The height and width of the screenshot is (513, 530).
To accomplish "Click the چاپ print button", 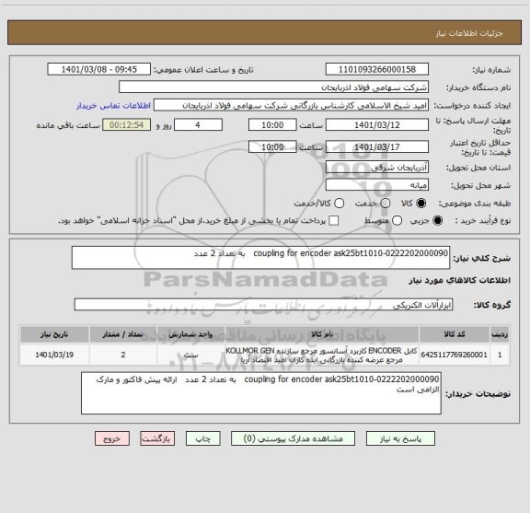I will (x=203, y=438).
